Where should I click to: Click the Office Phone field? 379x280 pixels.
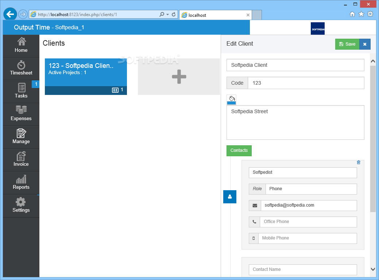pyautogui.click(x=308, y=222)
